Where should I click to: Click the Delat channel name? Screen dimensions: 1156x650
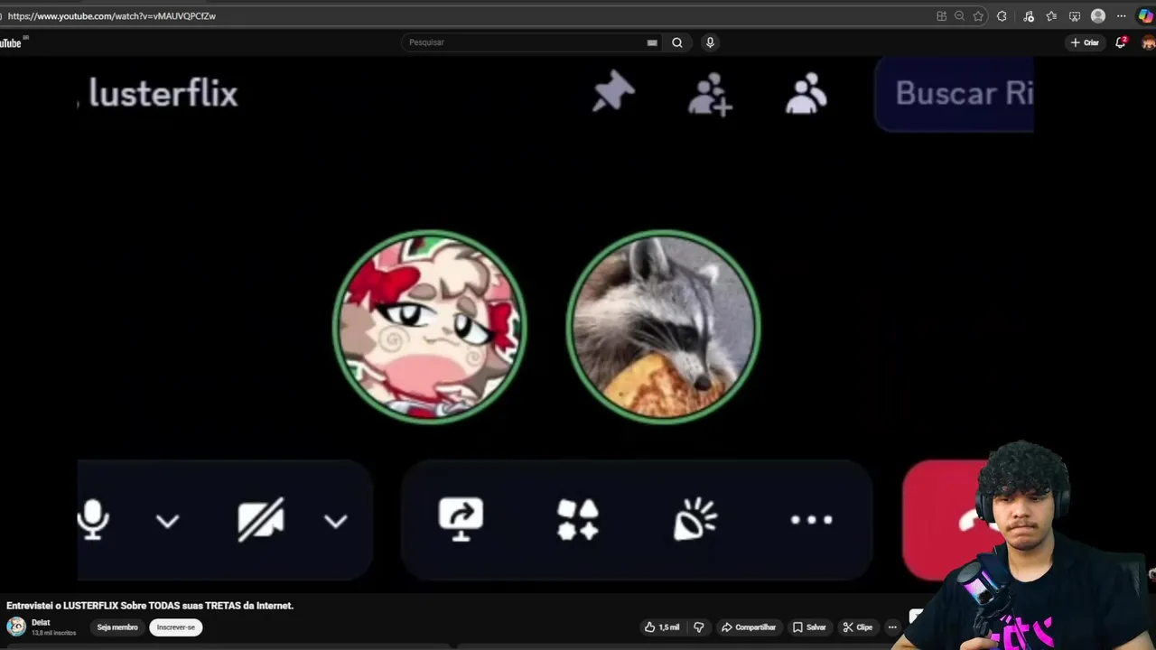(x=41, y=623)
